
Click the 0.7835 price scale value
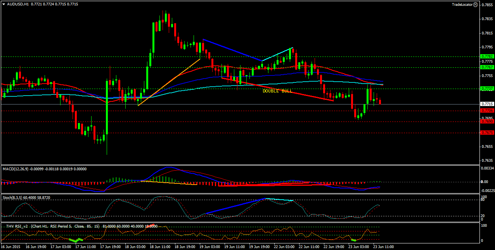tap(487, 19)
